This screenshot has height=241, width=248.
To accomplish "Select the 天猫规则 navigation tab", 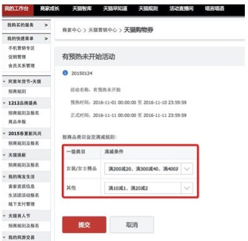I will pos(148,9).
